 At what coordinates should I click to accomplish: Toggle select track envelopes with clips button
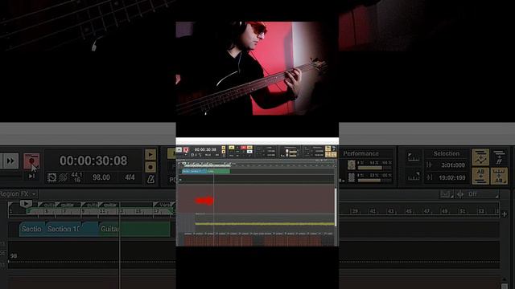pyautogui.click(x=480, y=157)
